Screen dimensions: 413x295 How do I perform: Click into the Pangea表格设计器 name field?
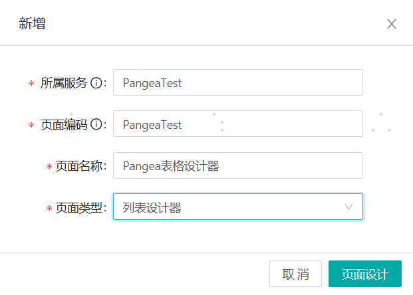tap(237, 166)
